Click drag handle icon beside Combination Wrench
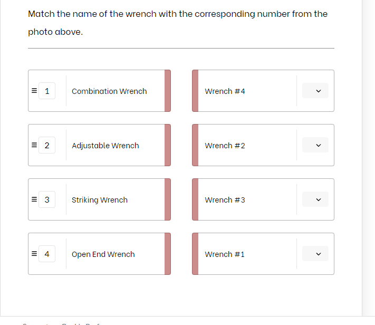375x325 pixels. 34,91
